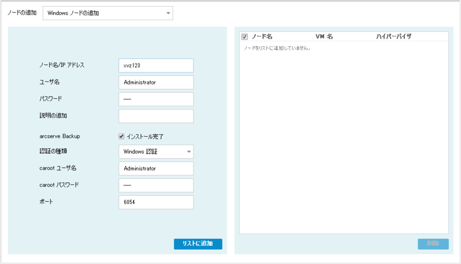Click the caroot ユーザ名 input field

pyautogui.click(x=156, y=169)
